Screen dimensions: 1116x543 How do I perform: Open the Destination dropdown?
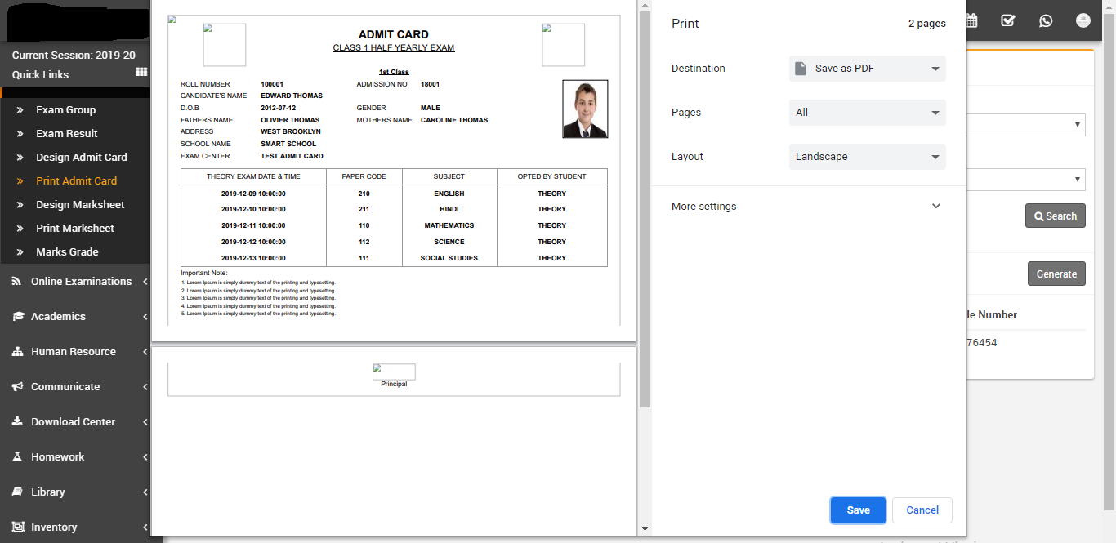[867, 69]
